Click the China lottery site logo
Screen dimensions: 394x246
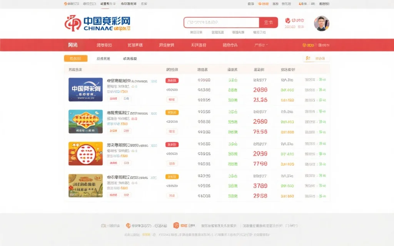coord(97,23)
